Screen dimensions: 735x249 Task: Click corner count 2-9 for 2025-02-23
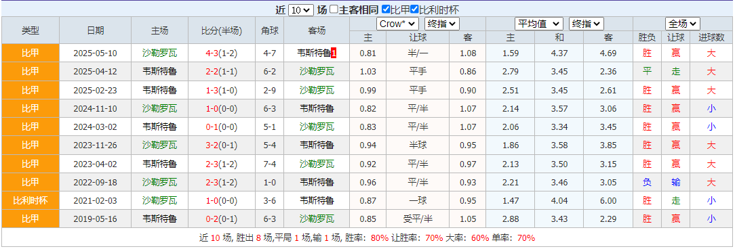(x=270, y=90)
